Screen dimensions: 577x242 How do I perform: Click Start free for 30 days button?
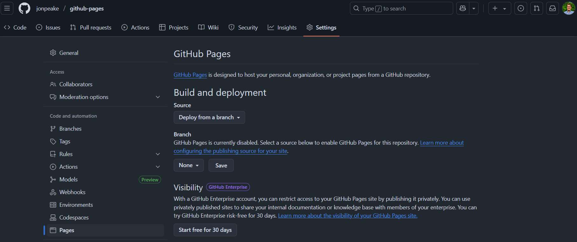pos(205,230)
